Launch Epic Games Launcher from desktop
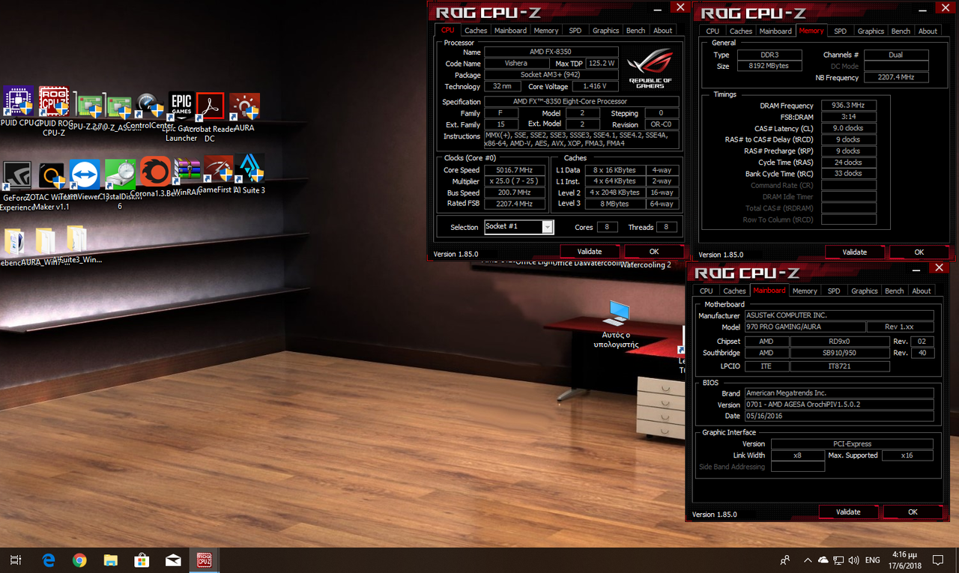Image resolution: width=959 pixels, height=573 pixels. point(181,116)
